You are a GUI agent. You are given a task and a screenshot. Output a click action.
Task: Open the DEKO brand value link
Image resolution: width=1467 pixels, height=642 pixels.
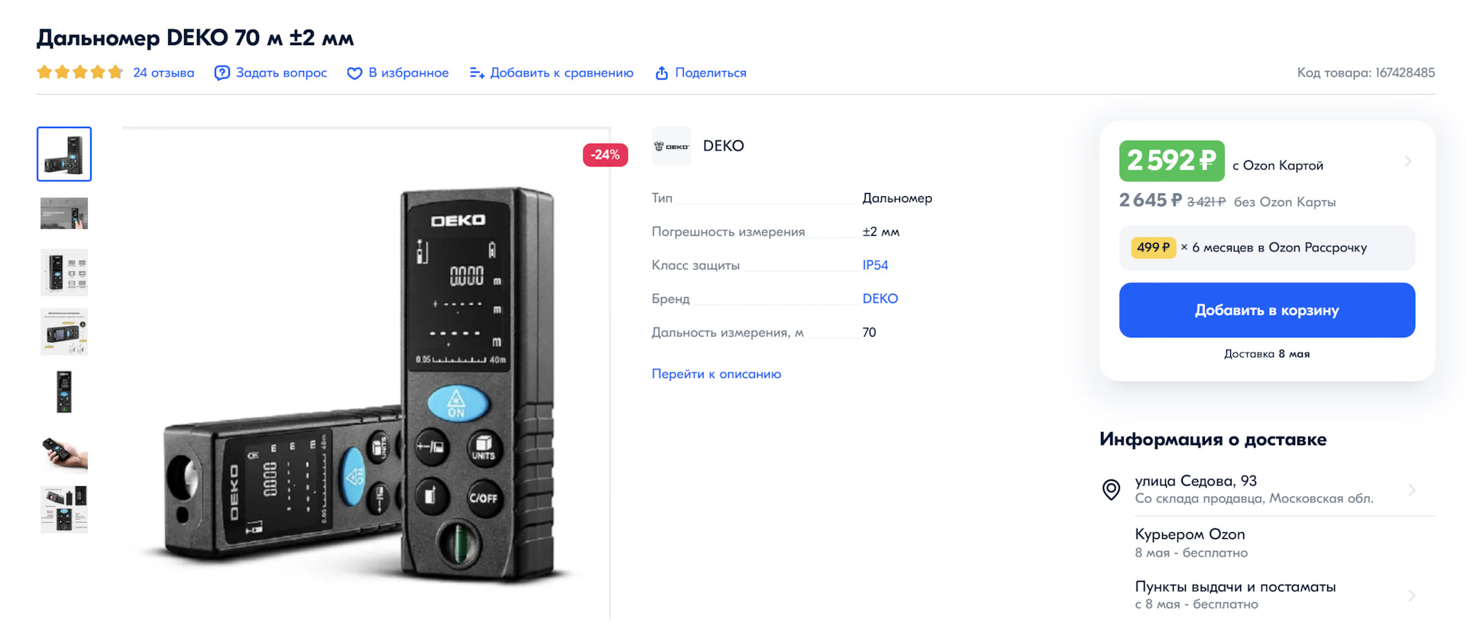coord(880,298)
